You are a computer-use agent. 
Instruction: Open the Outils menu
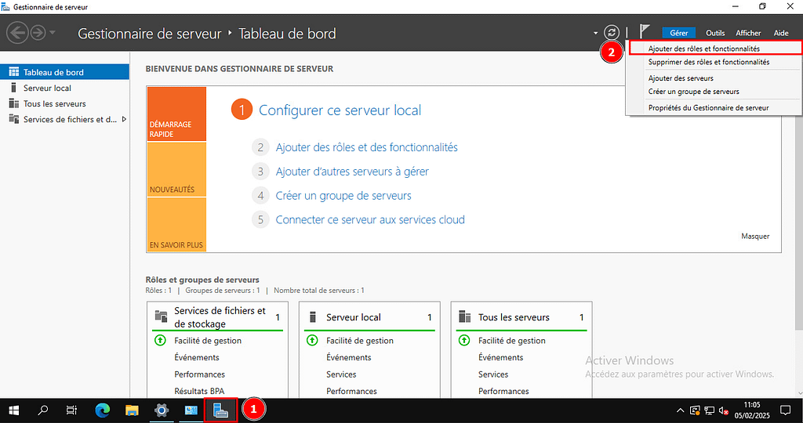click(x=714, y=33)
